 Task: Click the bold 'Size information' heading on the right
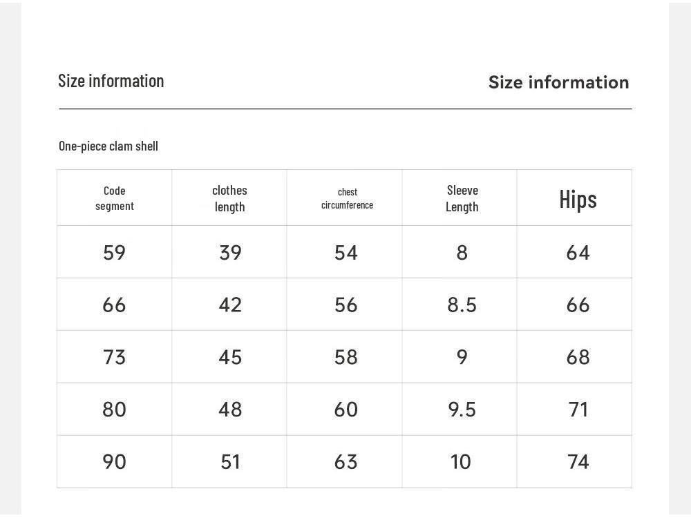click(x=558, y=82)
